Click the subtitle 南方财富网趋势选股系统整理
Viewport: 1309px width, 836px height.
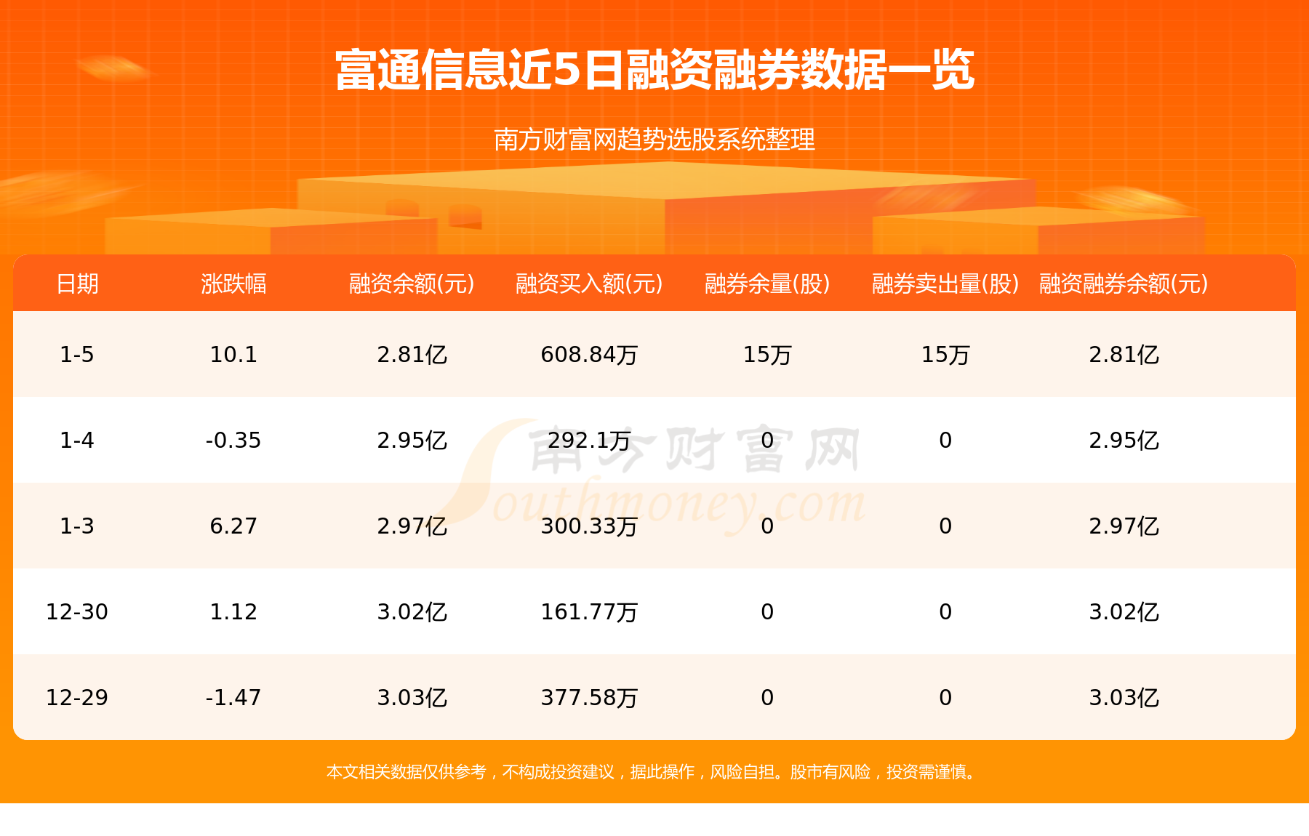pyautogui.click(x=654, y=140)
